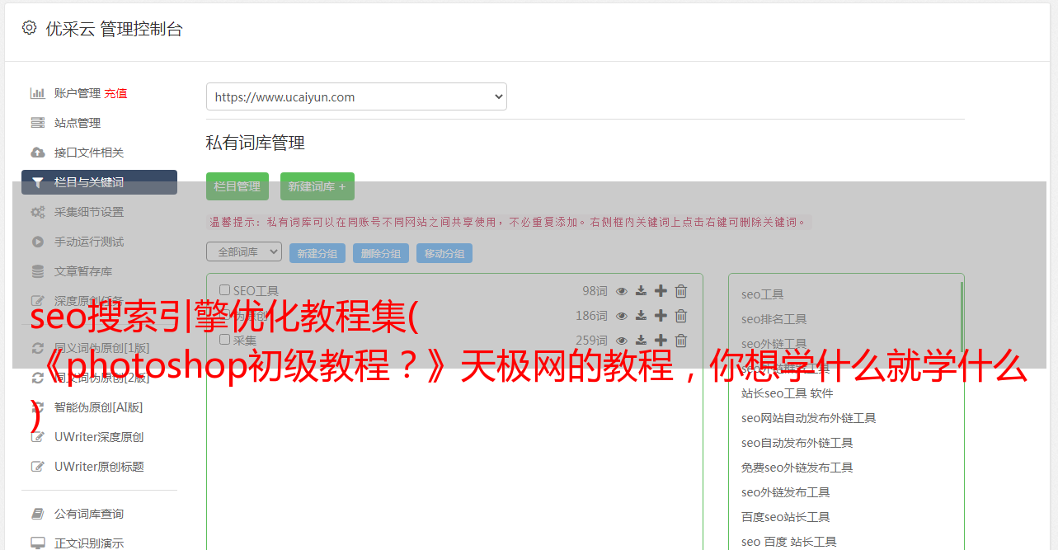
Task: Click the play icon of 手动运行测试
Action: point(38,242)
